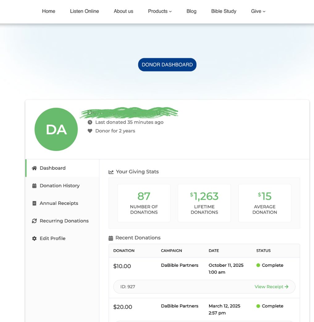The height and width of the screenshot is (322, 314).
Task: Open the Bible Study page
Action: click(x=224, y=11)
